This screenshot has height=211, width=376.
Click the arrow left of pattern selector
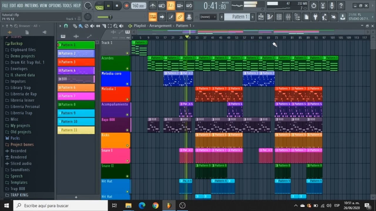tap(222, 17)
